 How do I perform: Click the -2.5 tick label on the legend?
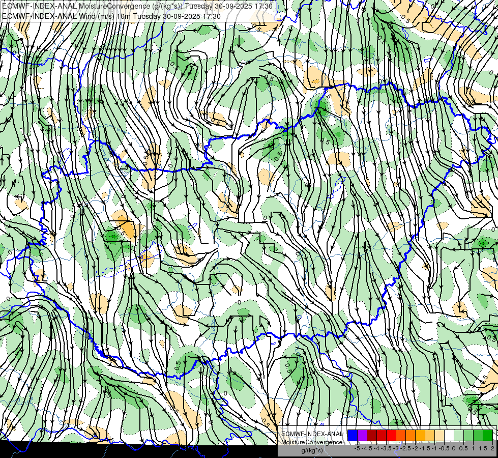(405, 448)
